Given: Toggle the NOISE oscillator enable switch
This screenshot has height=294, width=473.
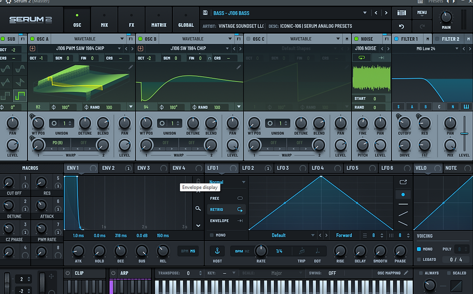Looking at the screenshot, I should pos(356,39).
